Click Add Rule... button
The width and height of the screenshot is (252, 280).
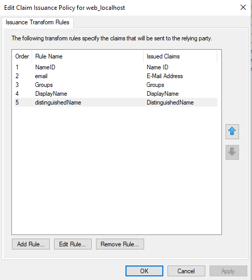(x=31, y=244)
